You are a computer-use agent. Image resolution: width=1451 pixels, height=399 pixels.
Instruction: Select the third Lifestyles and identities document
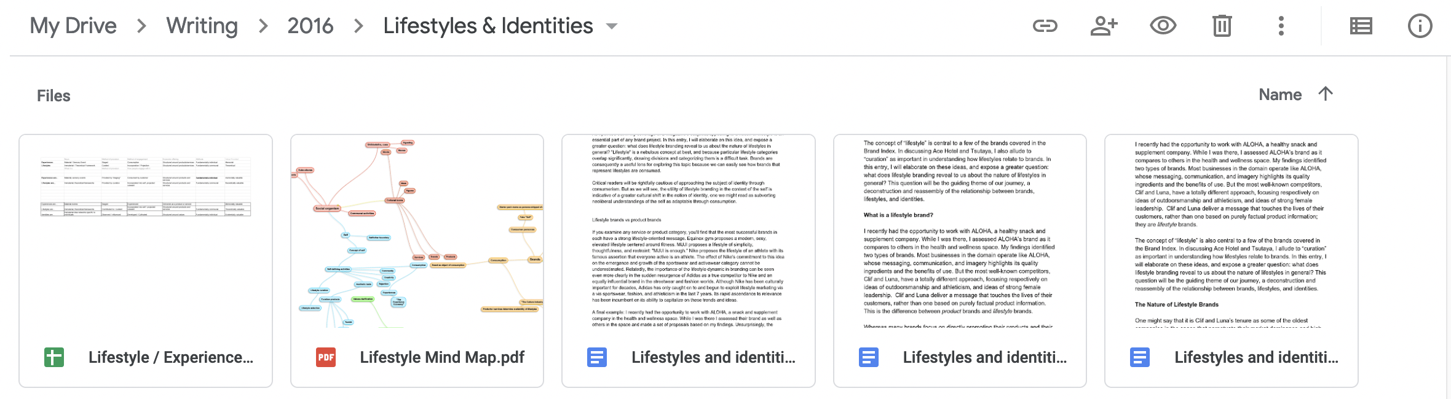[x=1232, y=261]
